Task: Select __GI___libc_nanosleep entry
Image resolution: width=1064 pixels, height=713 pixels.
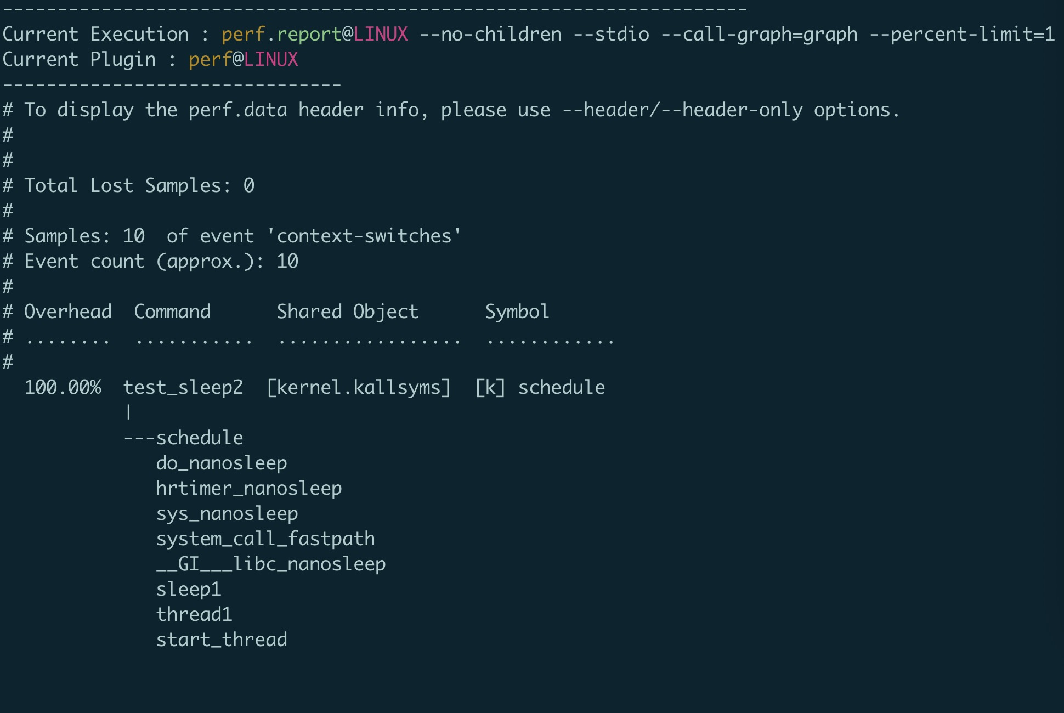Action: (271, 564)
